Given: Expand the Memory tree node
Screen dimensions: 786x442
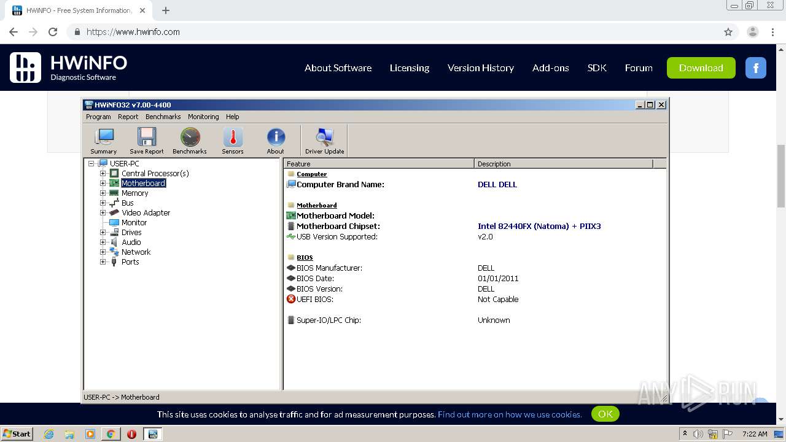Looking at the screenshot, I should pyautogui.click(x=103, y=193).
